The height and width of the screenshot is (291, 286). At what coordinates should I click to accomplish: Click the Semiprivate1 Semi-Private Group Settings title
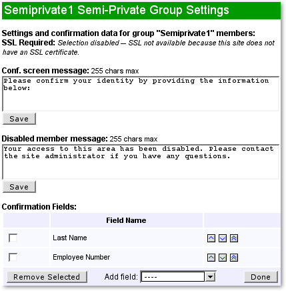[117, 10]
